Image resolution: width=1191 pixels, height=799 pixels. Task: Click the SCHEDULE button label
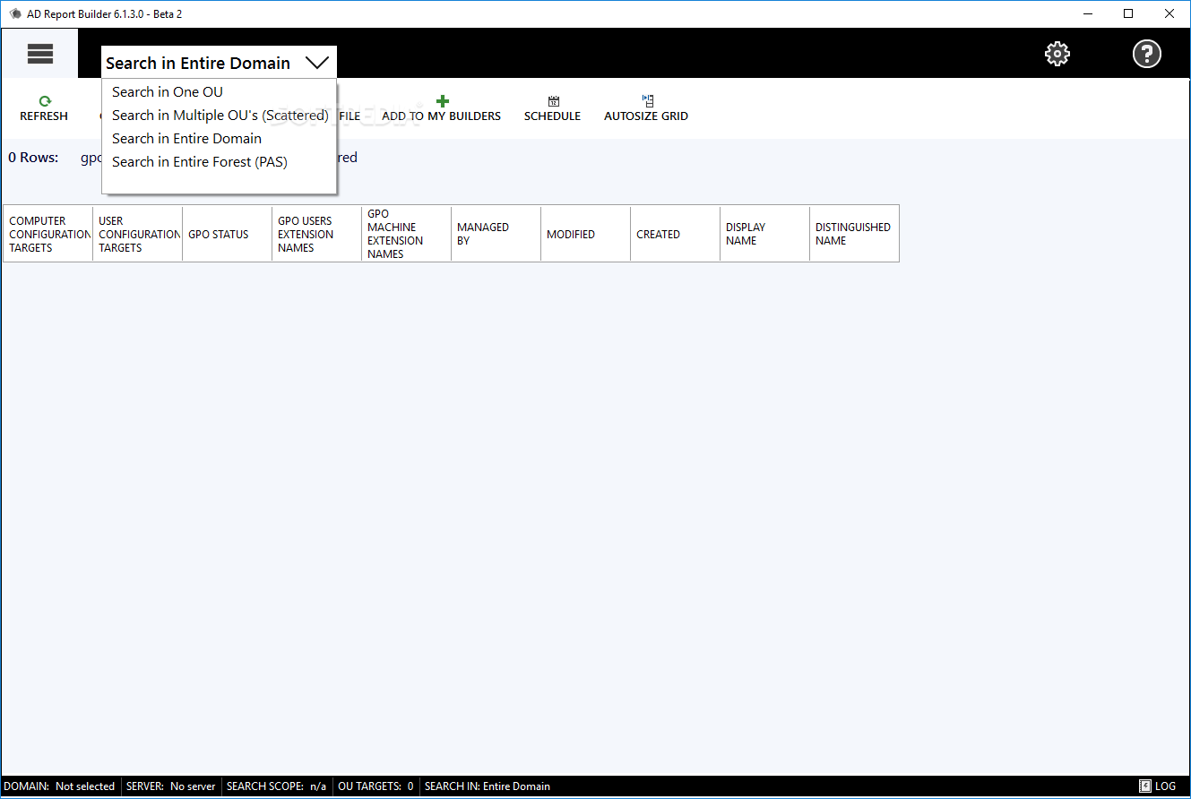pos(552,116)
